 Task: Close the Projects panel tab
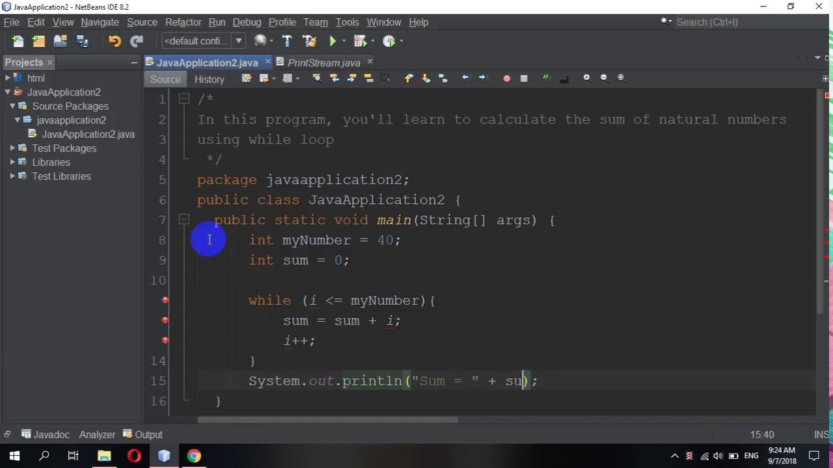click(49, 62)
